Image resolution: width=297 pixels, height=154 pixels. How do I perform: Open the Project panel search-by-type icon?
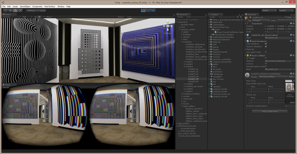(x=238, y=17)
